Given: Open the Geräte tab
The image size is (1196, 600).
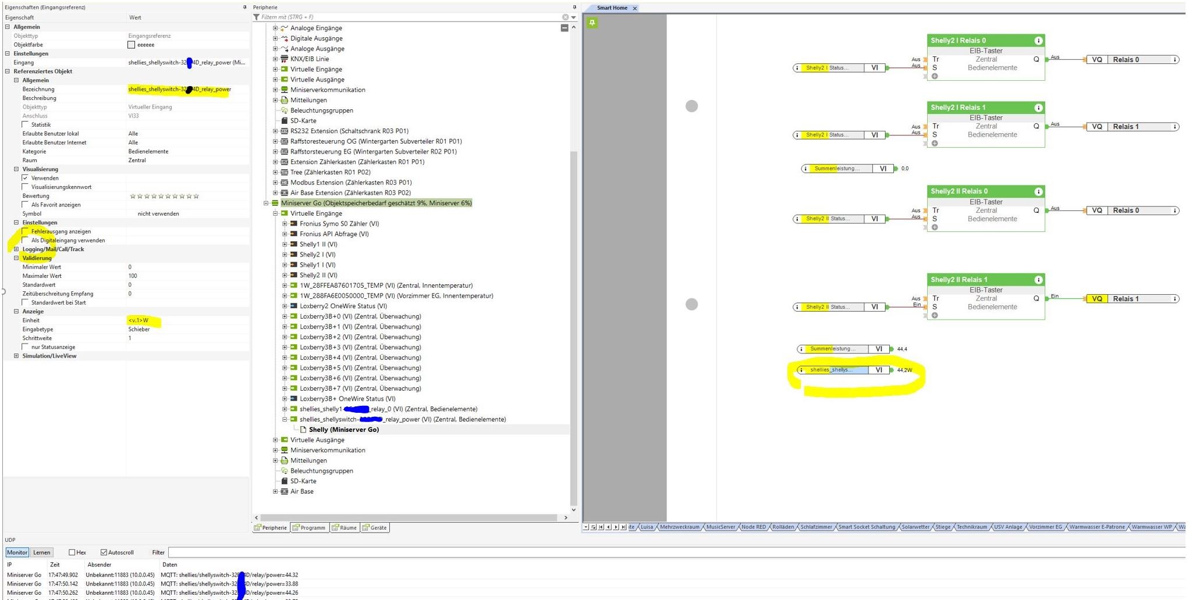Looking at the screenshot, I should tap(374, 528).
